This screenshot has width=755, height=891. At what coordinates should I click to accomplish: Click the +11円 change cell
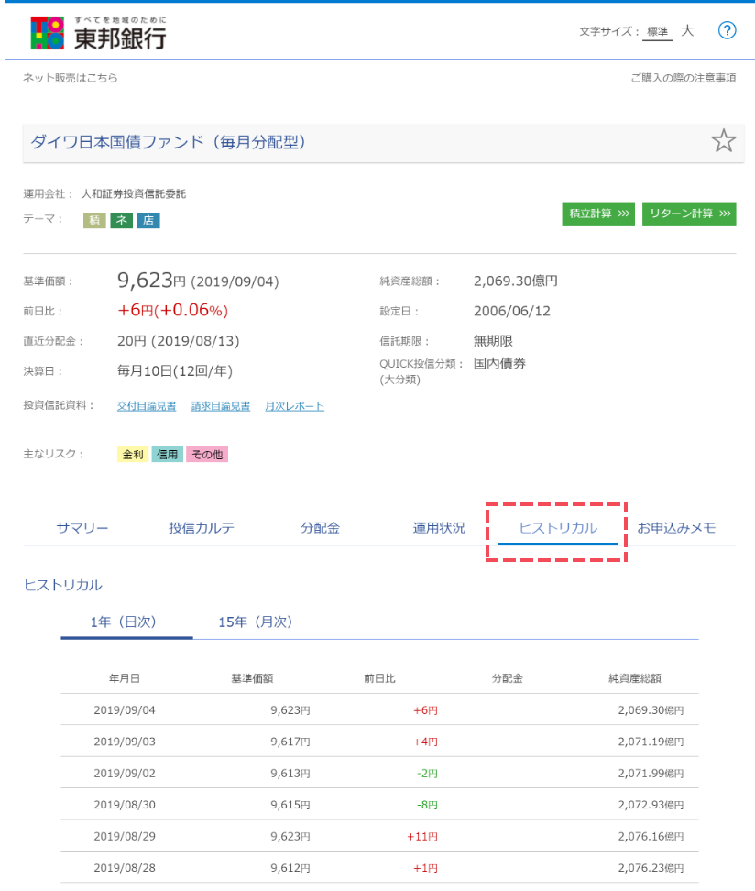tap(422, 836)
